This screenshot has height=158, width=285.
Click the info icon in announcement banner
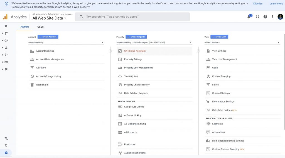(6, 4)
